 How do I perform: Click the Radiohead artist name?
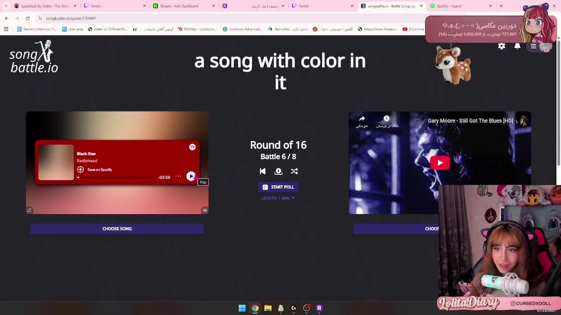click(87, 161)
